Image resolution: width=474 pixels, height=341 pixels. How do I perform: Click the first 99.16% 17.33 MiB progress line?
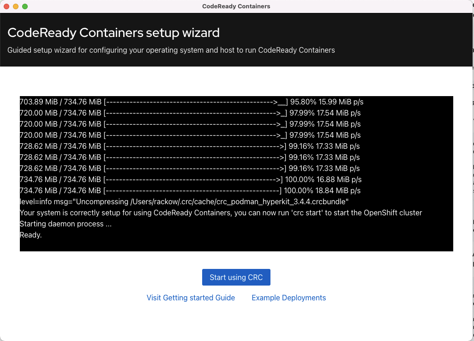pyautogui.click(x=190, y=146)
